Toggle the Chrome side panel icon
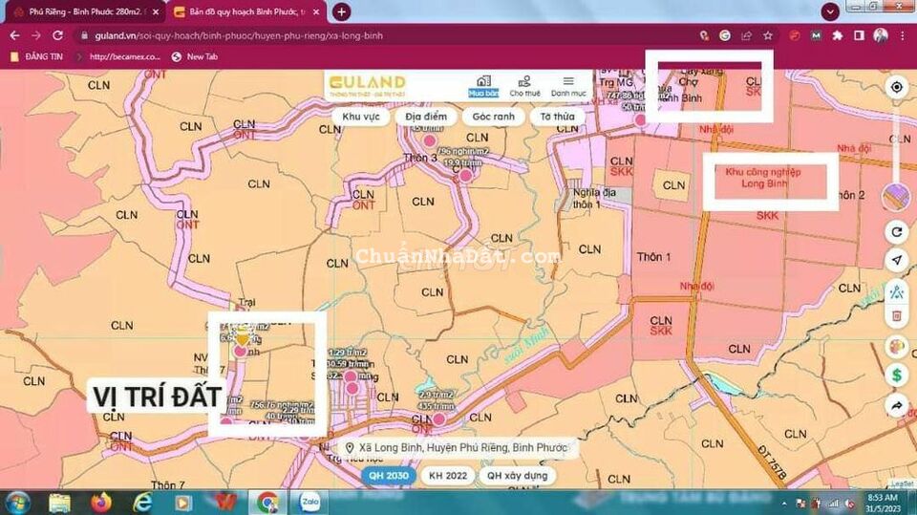Viewport: 917px width, 515px height. [x=859, y=35]
